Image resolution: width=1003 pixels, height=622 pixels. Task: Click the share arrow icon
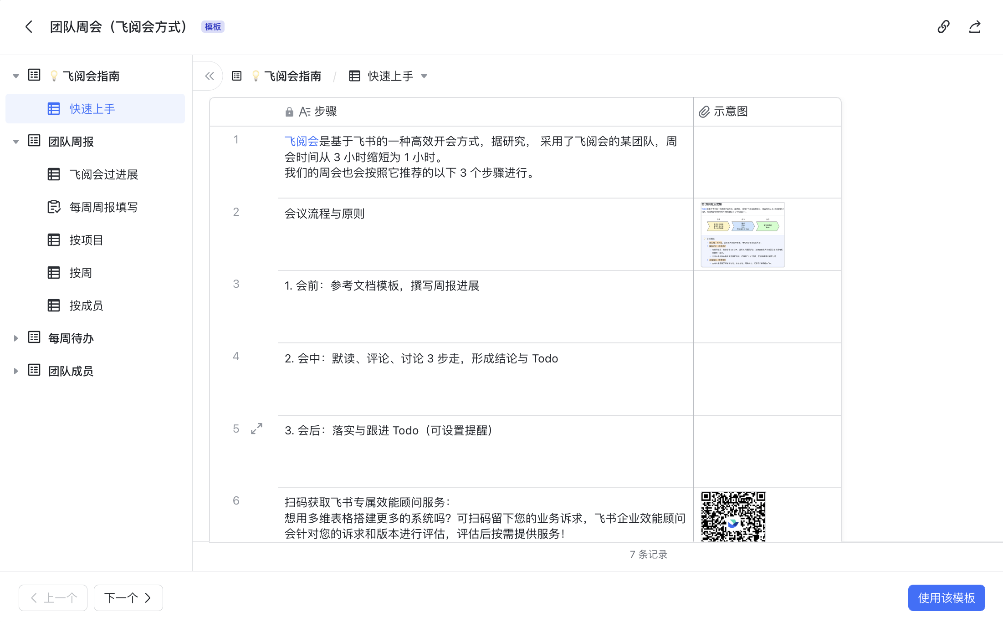pos(975,27)
